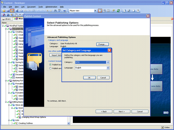Click third icon in the second toolbar row

click(x=12, y=15)
